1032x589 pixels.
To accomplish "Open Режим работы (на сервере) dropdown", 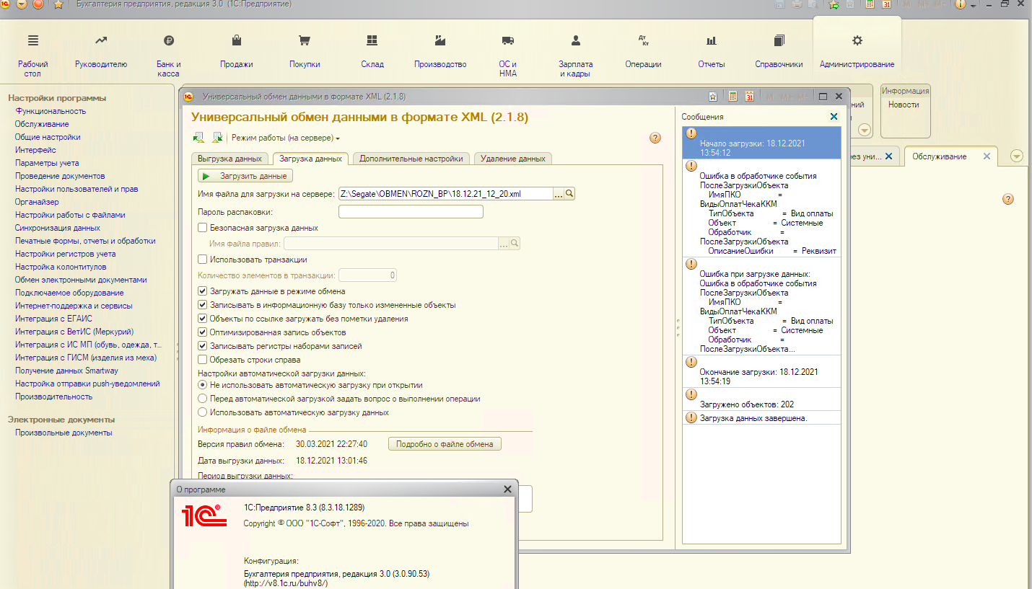I will click(286, 138).
